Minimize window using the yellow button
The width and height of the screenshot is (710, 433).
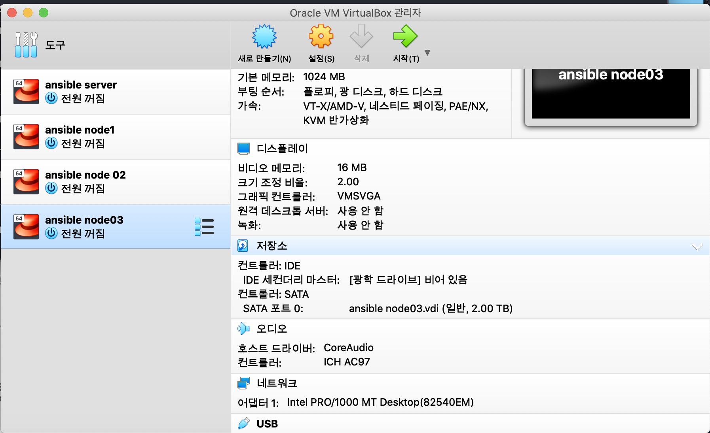(28, 13)
